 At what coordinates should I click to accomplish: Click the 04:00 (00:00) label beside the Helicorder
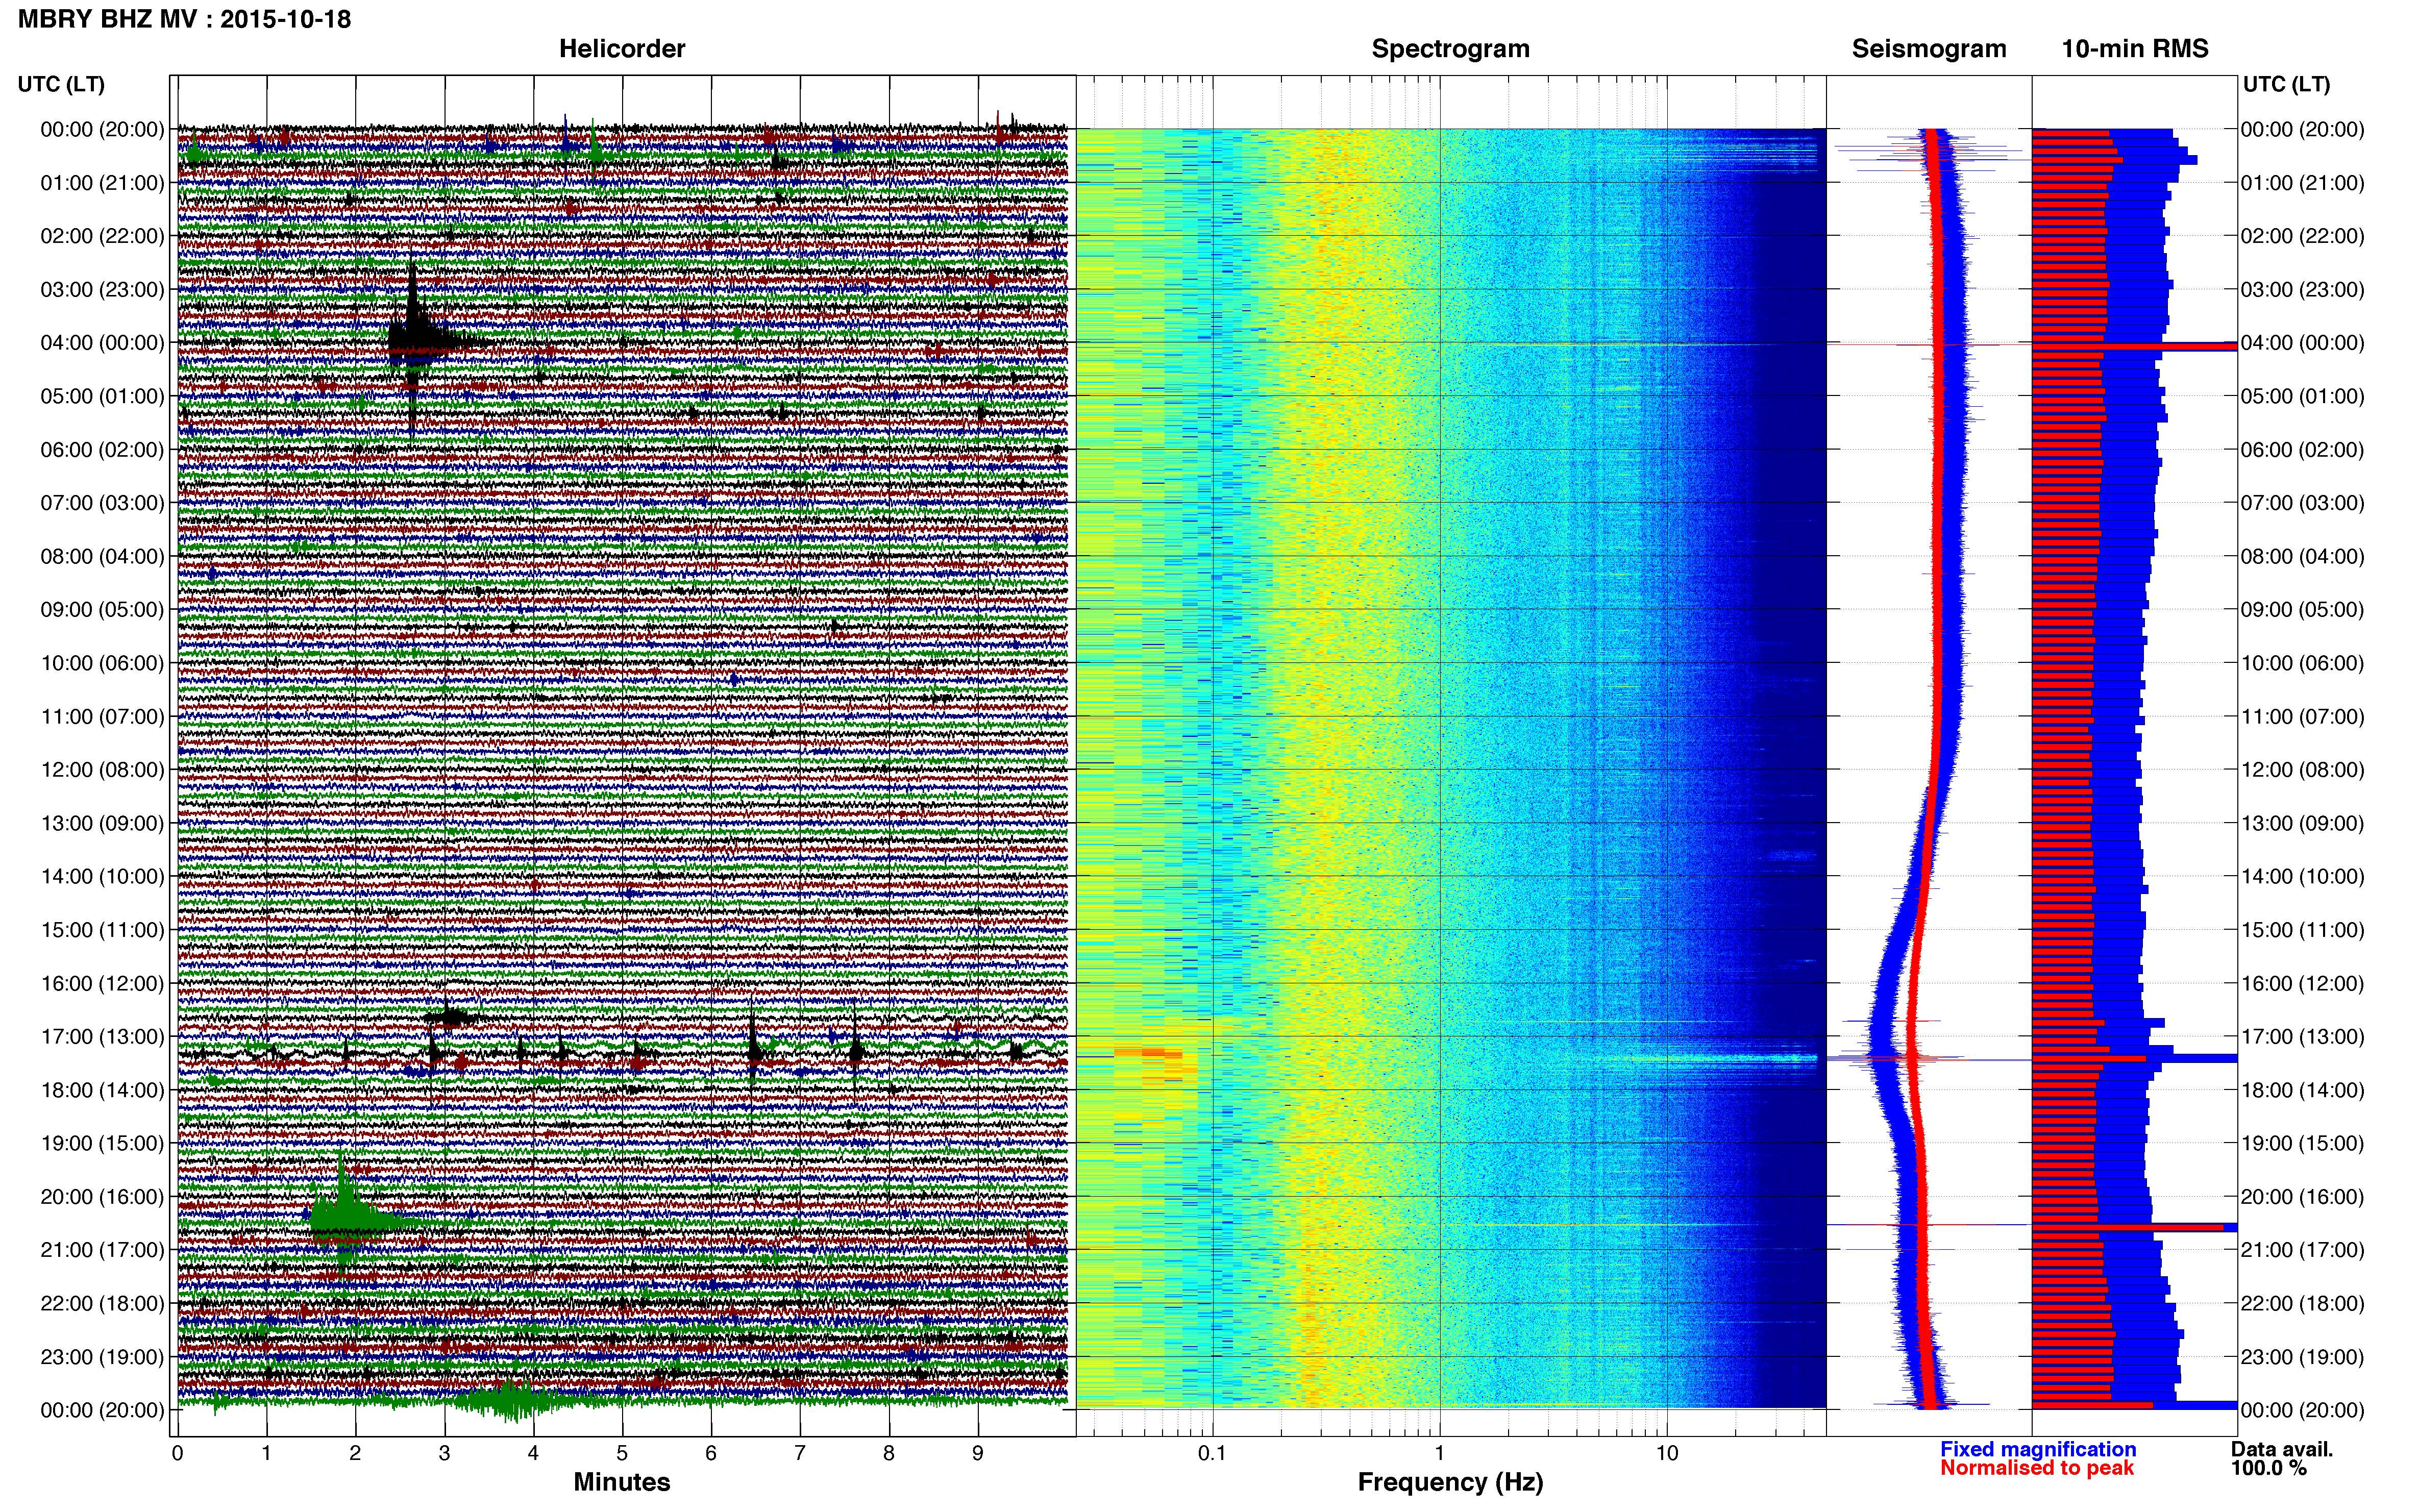pos(102,343)
